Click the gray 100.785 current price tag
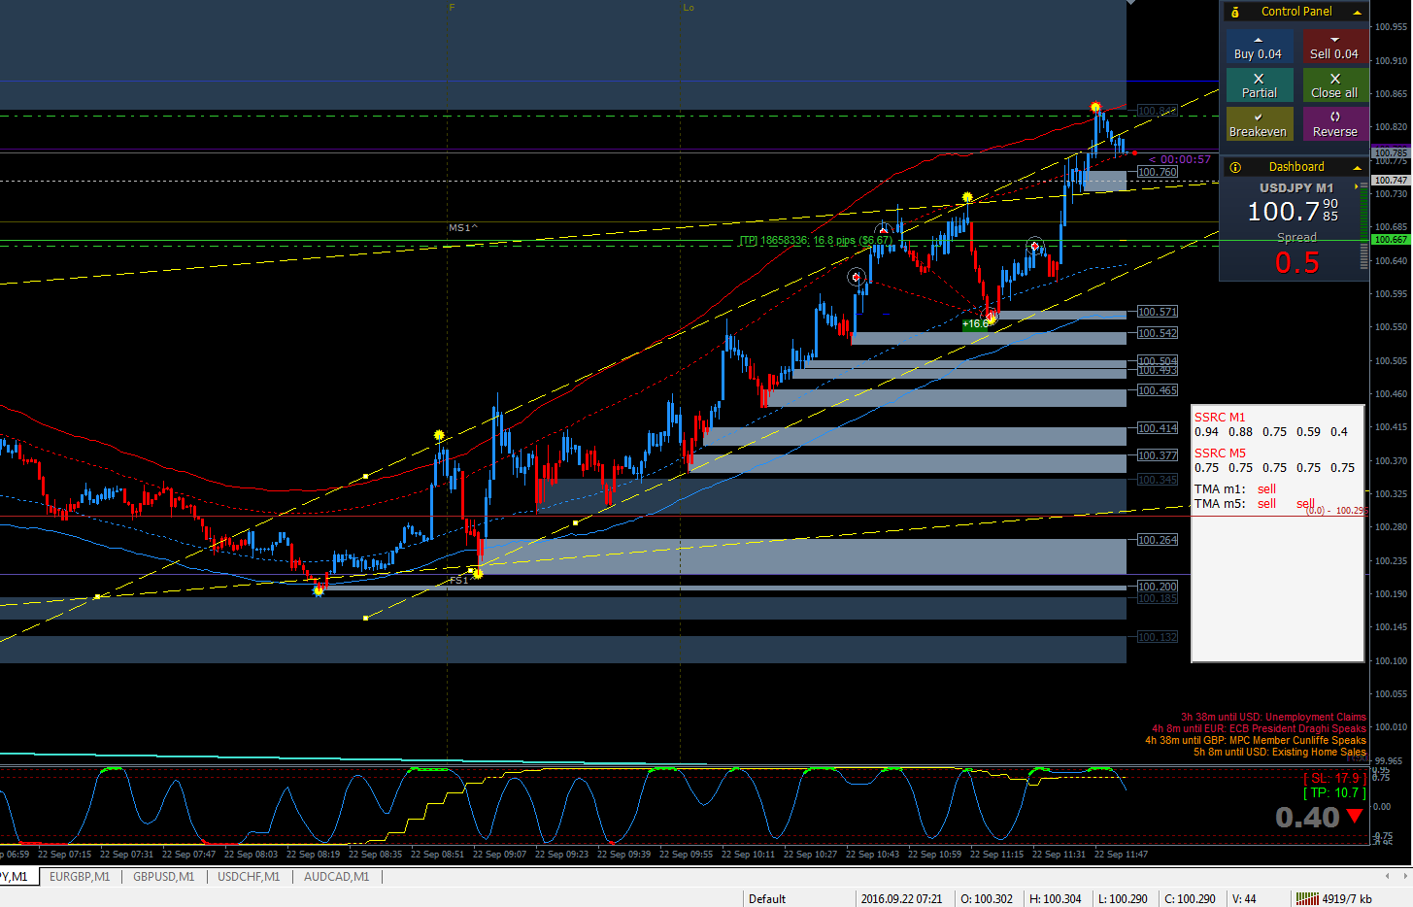The height and width of the screenshot is (907, 1413). (x=1391, y=152)
